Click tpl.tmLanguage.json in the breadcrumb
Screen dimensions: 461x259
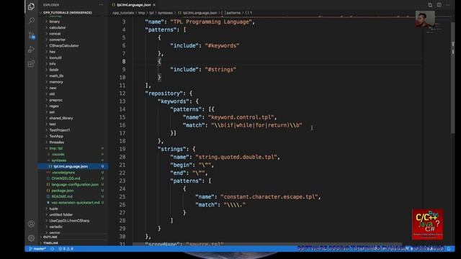pos(200,13)
